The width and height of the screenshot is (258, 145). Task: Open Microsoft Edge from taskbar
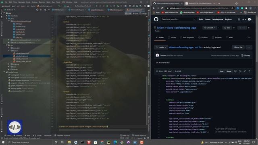[x=115, y=142]
